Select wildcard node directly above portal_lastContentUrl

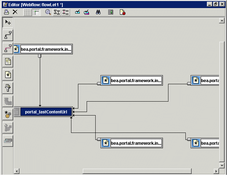(43, 49)
